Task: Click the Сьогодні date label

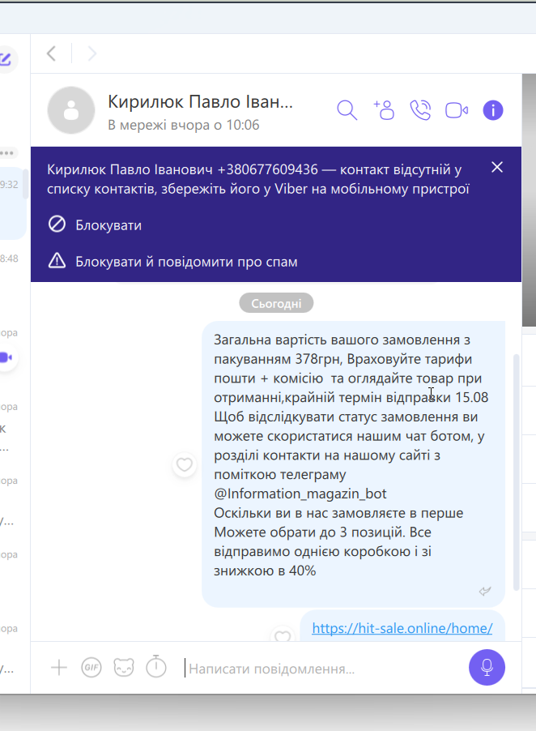Action: tap(276, 303)
